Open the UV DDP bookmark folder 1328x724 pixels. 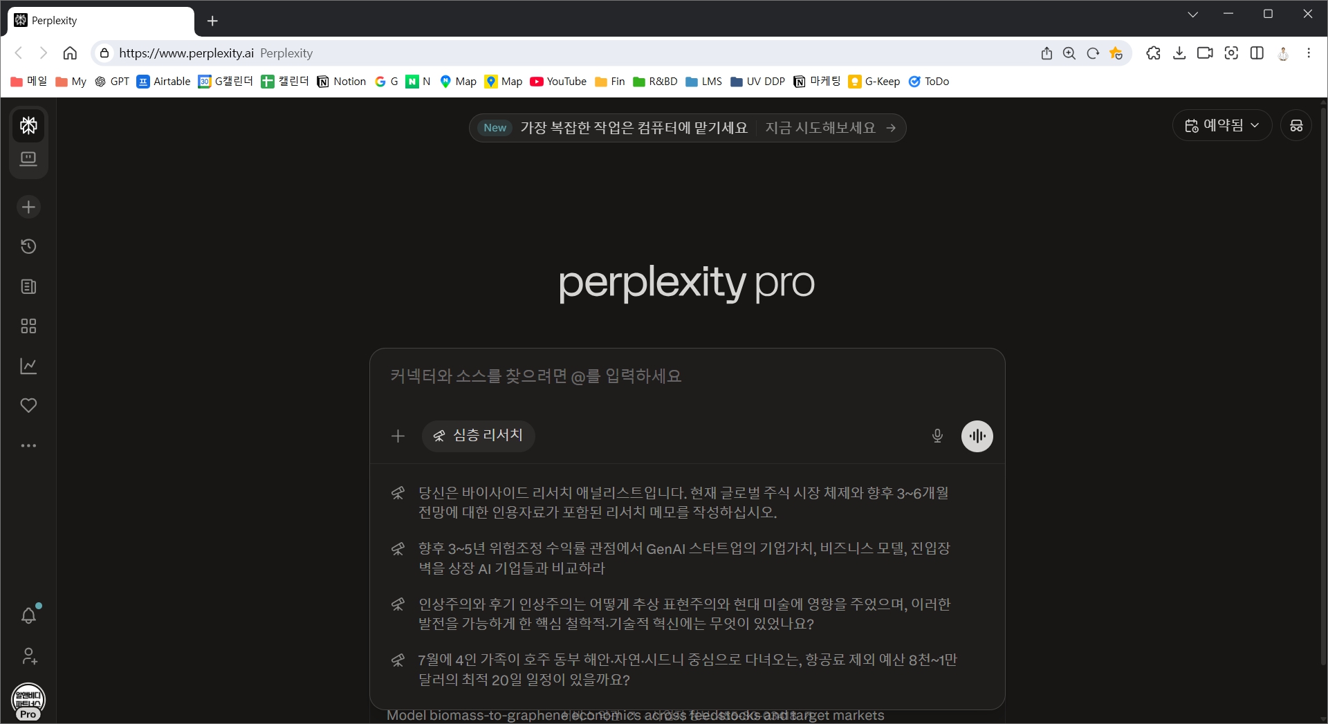(758, 82)
